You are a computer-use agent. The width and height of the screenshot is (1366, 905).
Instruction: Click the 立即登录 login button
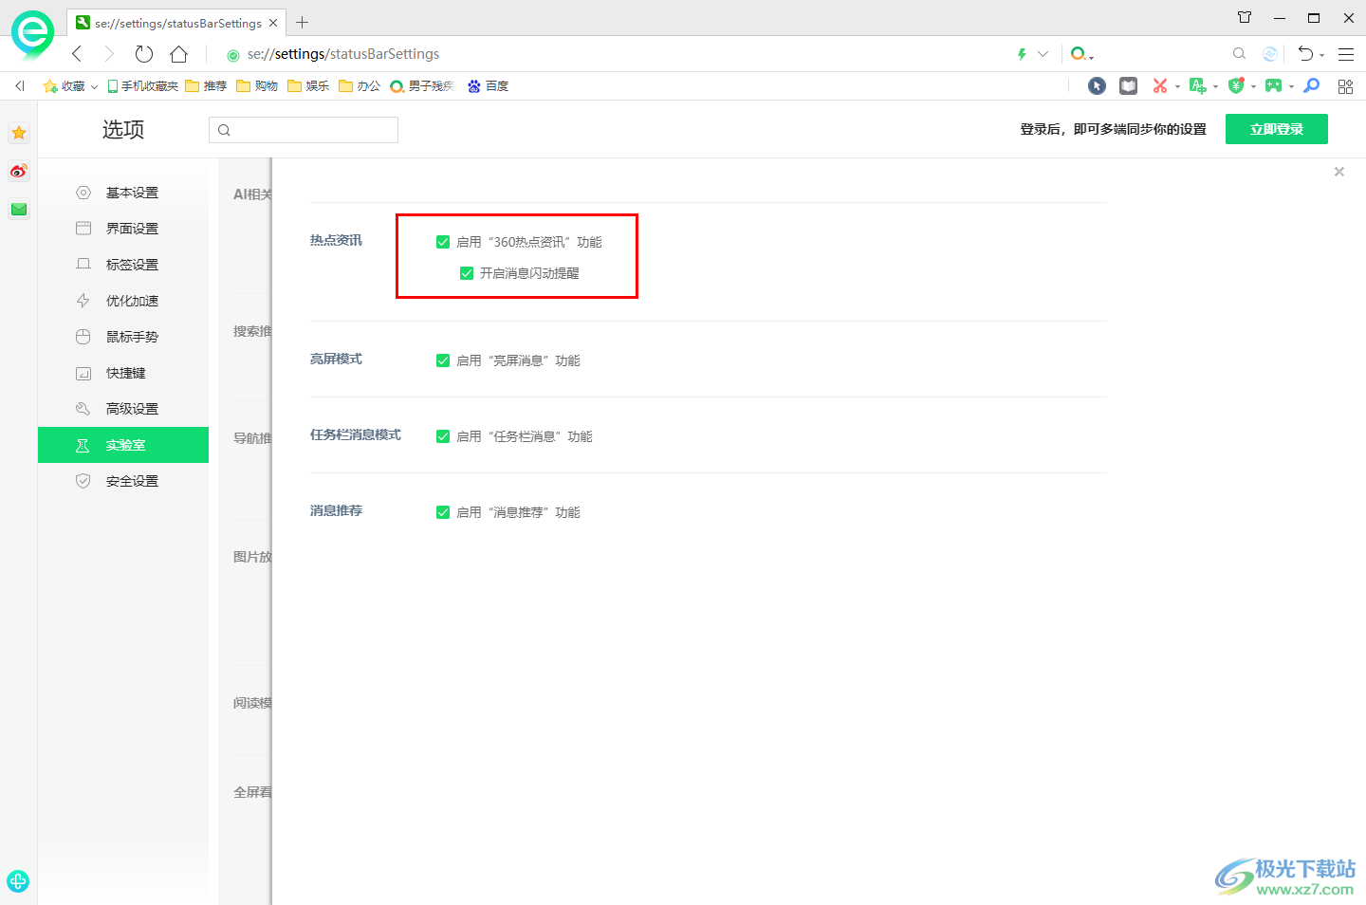(x=1277, y=129)
